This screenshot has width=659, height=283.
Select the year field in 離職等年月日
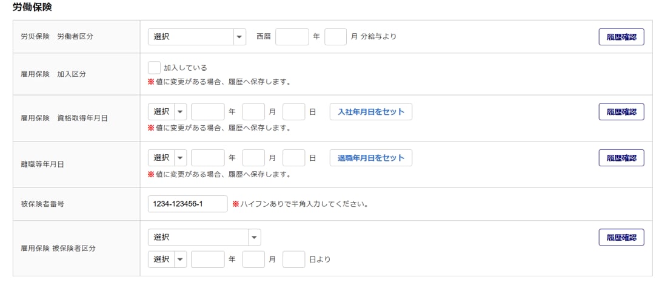click(207, 158)
